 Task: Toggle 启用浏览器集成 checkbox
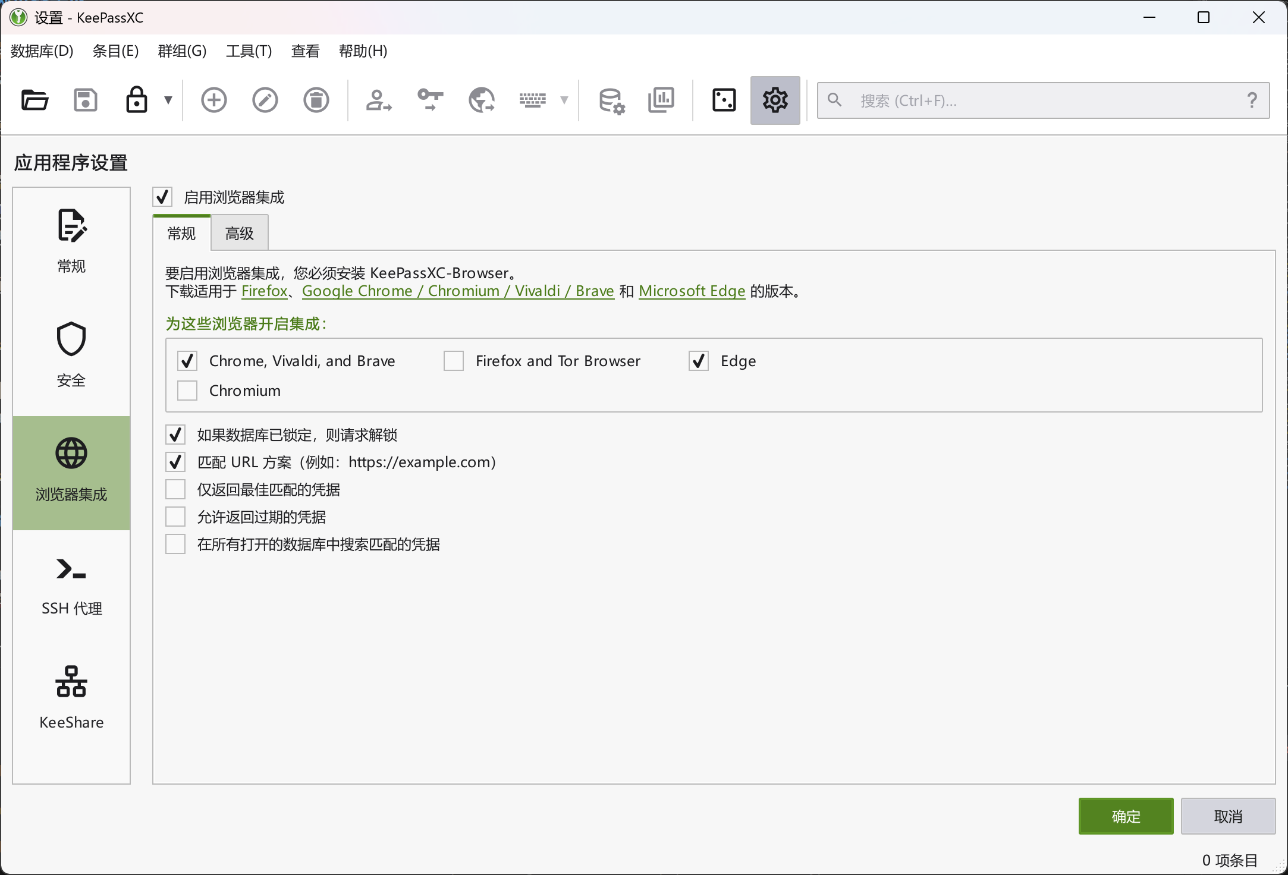163,197
